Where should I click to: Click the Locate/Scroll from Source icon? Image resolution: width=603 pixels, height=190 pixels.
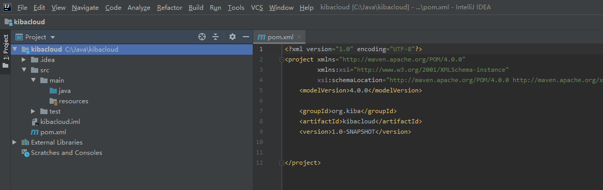tap(202, 37)
